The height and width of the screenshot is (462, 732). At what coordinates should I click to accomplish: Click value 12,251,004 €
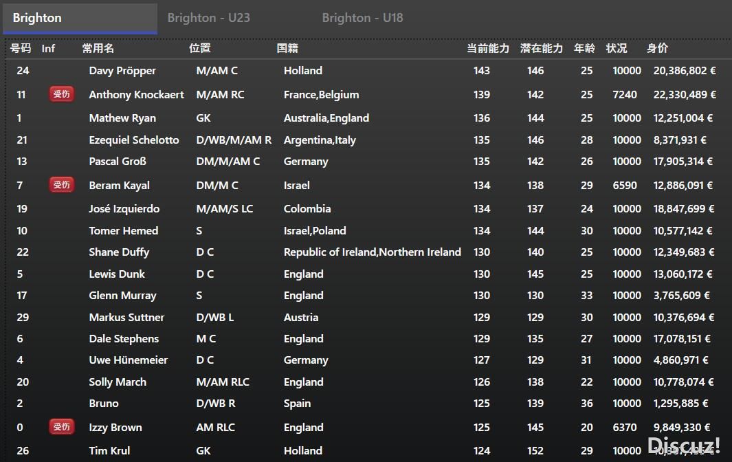click(x=683, y=118)
